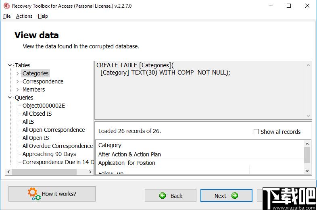Select the Categories table
This screenshot has width=317, height=210.
click(35, 73)
